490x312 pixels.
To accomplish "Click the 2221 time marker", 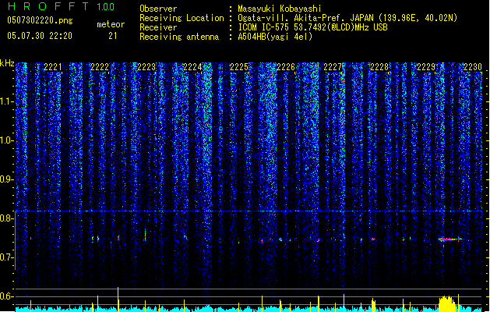I will [x=53, y=67].
